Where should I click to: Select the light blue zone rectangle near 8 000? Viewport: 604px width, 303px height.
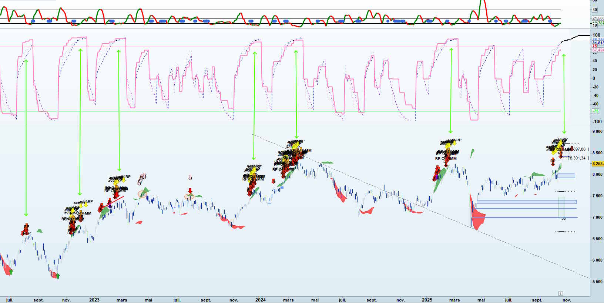coord(566,176)
